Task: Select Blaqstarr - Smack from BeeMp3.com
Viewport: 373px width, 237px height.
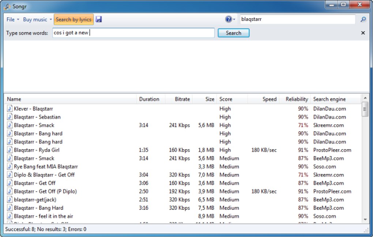Action: coord(183,158)
